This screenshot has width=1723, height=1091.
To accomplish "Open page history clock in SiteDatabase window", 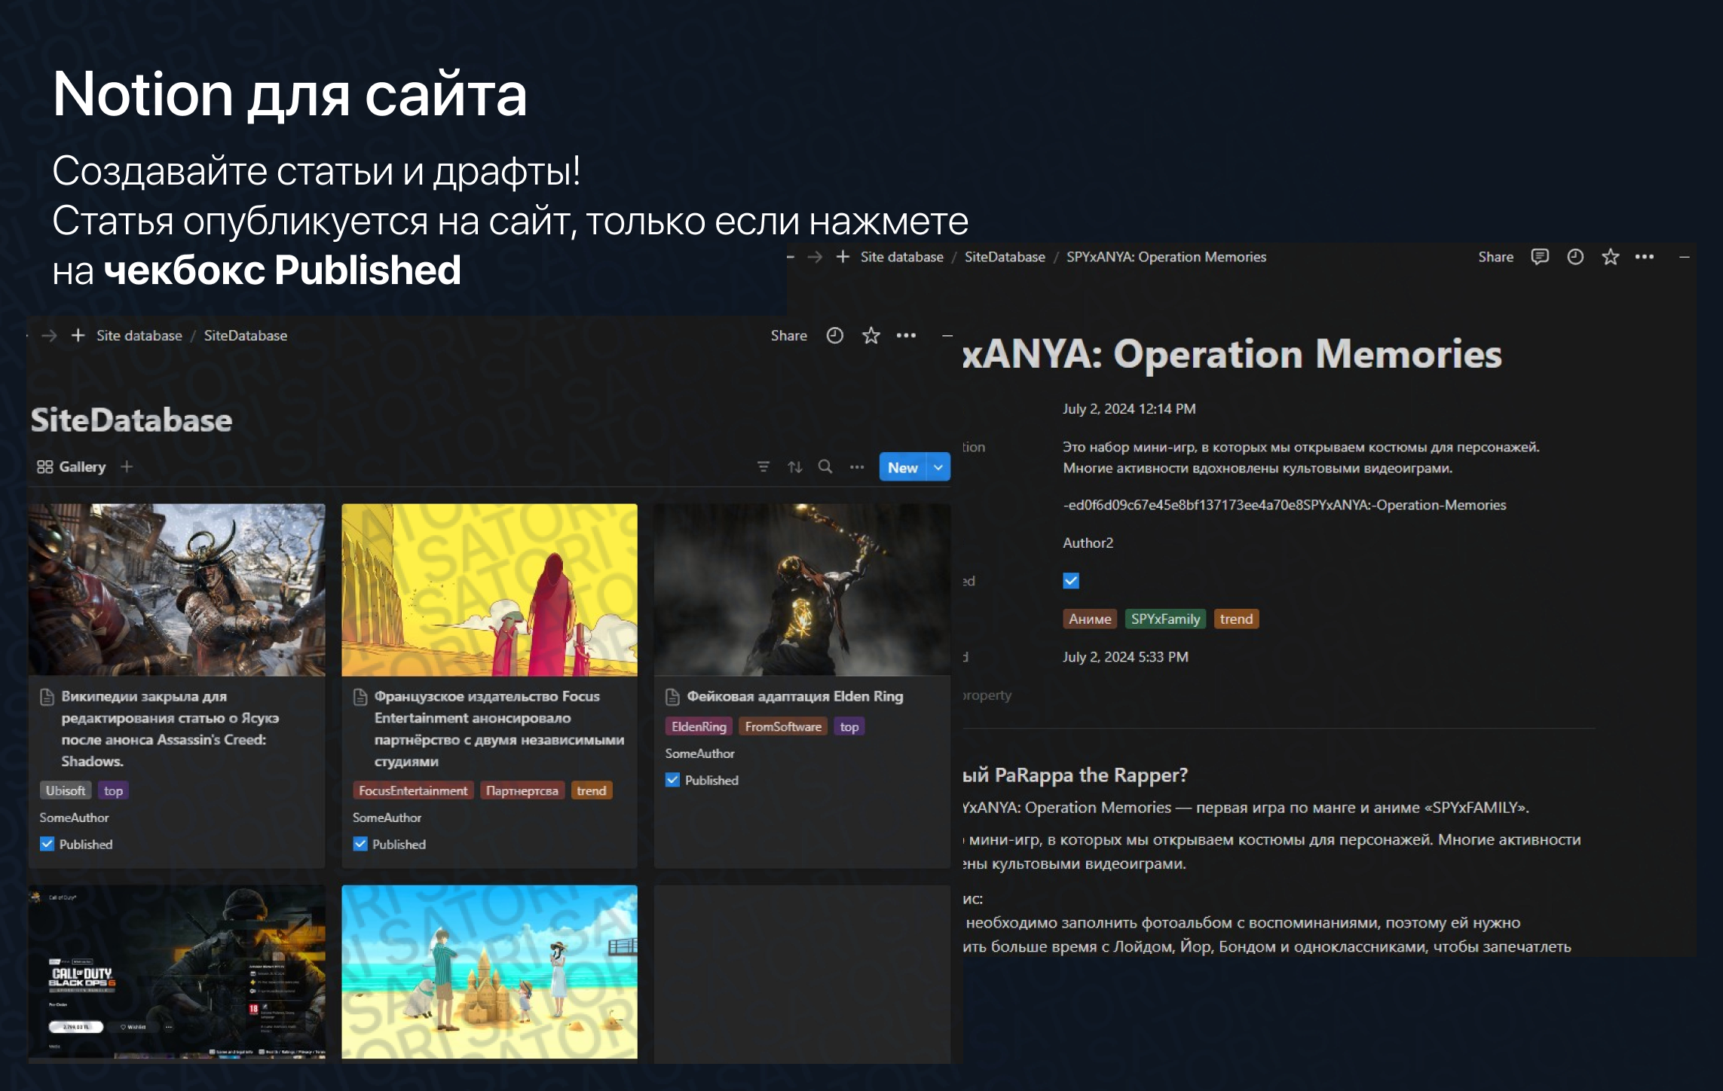I will coord(834,336).
